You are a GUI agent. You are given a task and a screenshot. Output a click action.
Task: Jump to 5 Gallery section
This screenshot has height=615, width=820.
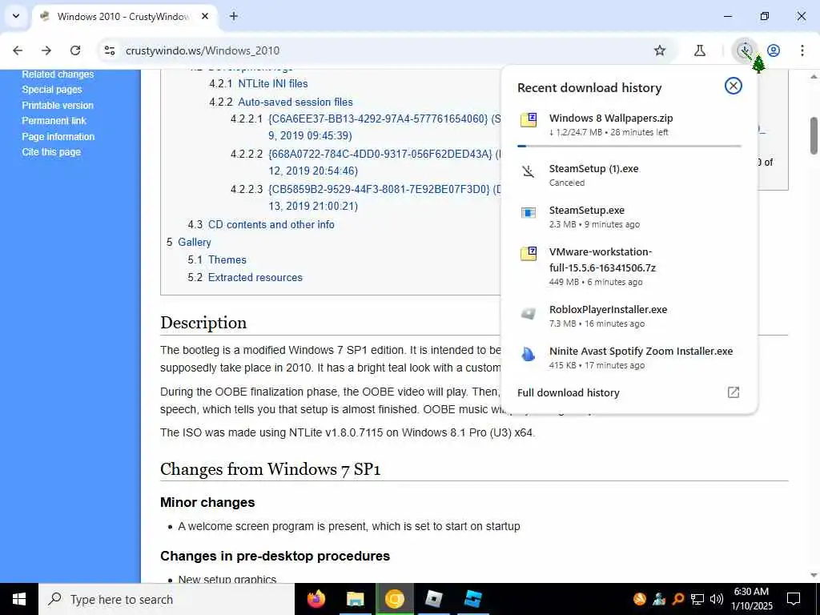189,242
